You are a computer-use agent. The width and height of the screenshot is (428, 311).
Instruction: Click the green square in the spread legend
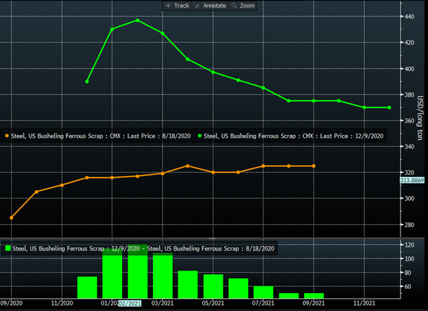8,248
